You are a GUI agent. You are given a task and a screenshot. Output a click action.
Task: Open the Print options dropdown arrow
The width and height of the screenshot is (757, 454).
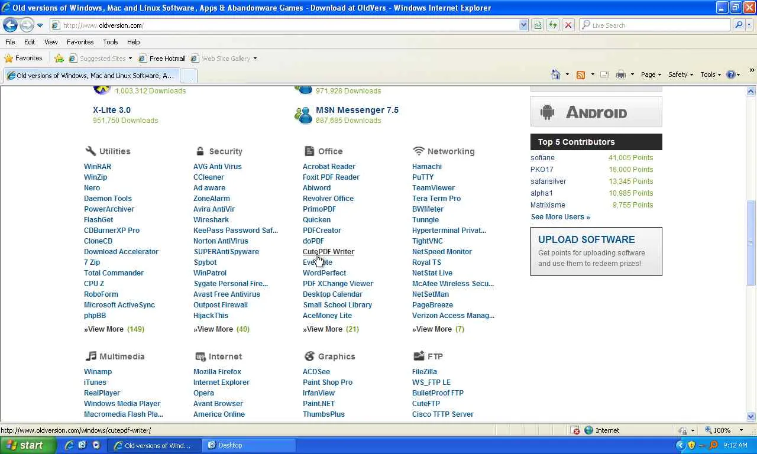pyautogui.click(x=632, y=74)
